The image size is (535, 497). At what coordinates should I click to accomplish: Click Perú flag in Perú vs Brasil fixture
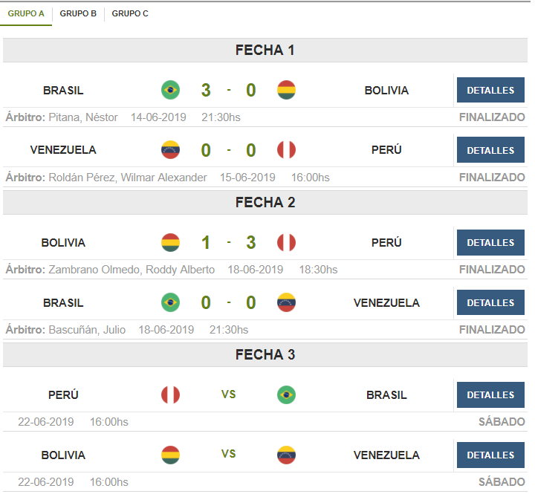tap(170, 394)
